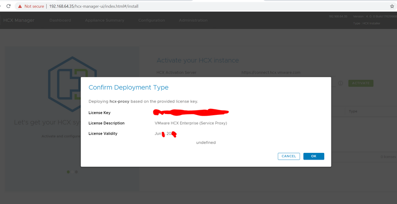Select the first green carousel dot
Viewport: 397px width, 204px height.
(68, 172)
